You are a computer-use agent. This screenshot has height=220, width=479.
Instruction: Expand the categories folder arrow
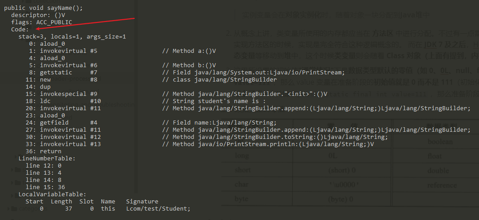[9, 209]
